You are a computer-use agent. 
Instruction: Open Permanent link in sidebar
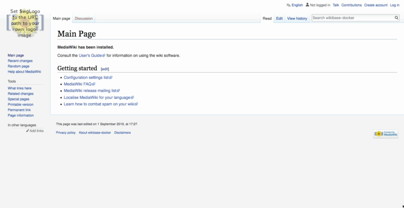(x=19, y=110)
